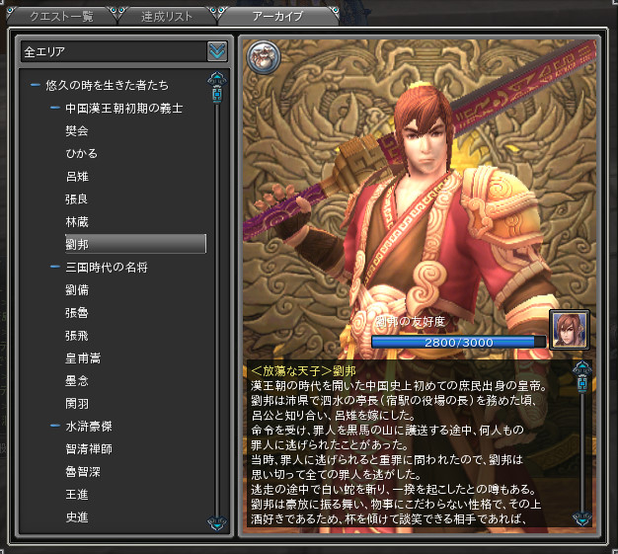
Task: Click the character list scrollbar thumb
Action: click(217, 95)
